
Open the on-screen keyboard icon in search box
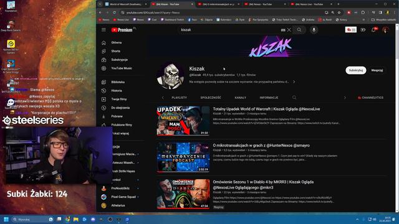[283, 30]
